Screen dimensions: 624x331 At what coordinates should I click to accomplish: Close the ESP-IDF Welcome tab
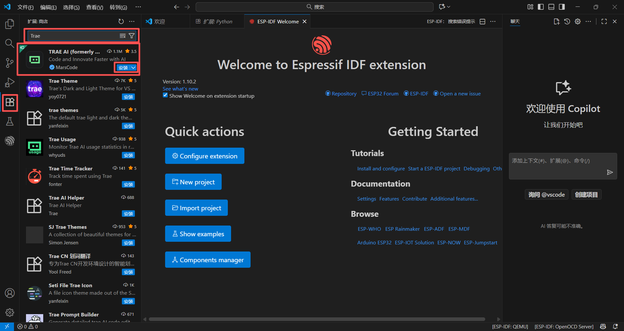305,21
